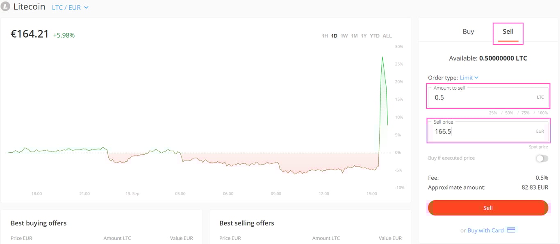Select the ALL chart timeframe

coord(387,36)
